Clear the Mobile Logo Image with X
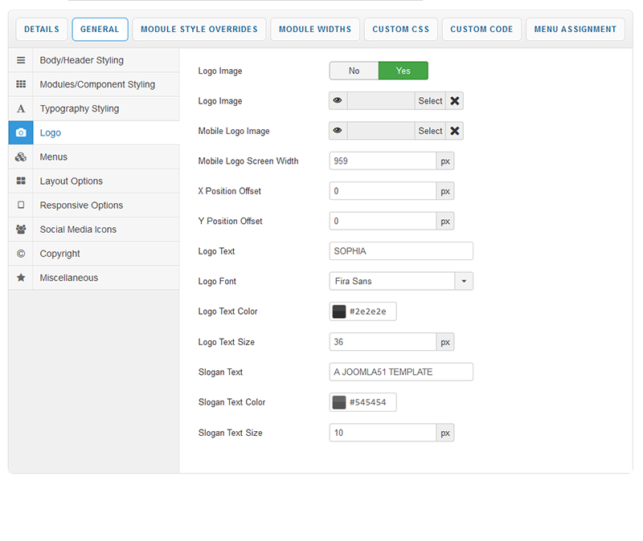Image resolution: width=643 pixels, height=541 pixels. pyautogui.click(x=455, y=131)
